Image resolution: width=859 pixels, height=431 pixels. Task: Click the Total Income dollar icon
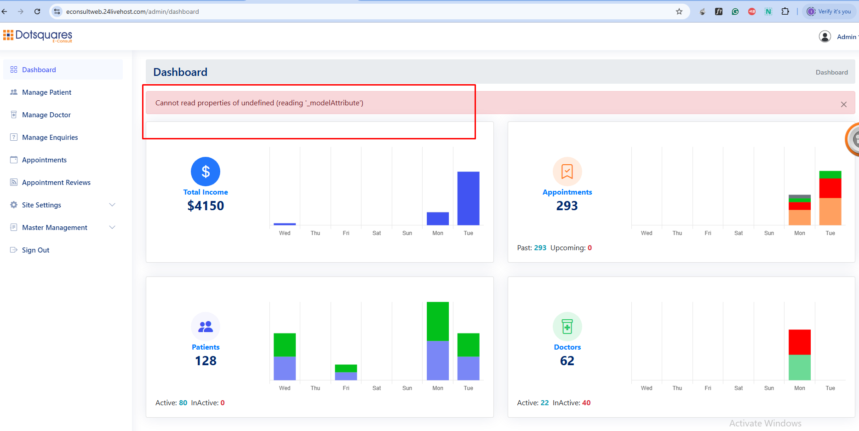206,172
